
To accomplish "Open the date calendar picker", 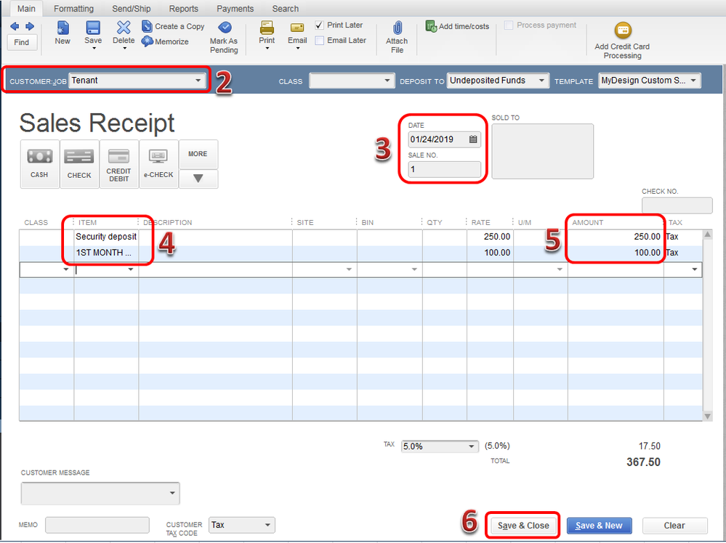I will pos(473,139).
